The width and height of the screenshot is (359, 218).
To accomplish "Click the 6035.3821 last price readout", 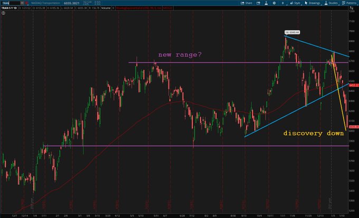I will point(71,3).
